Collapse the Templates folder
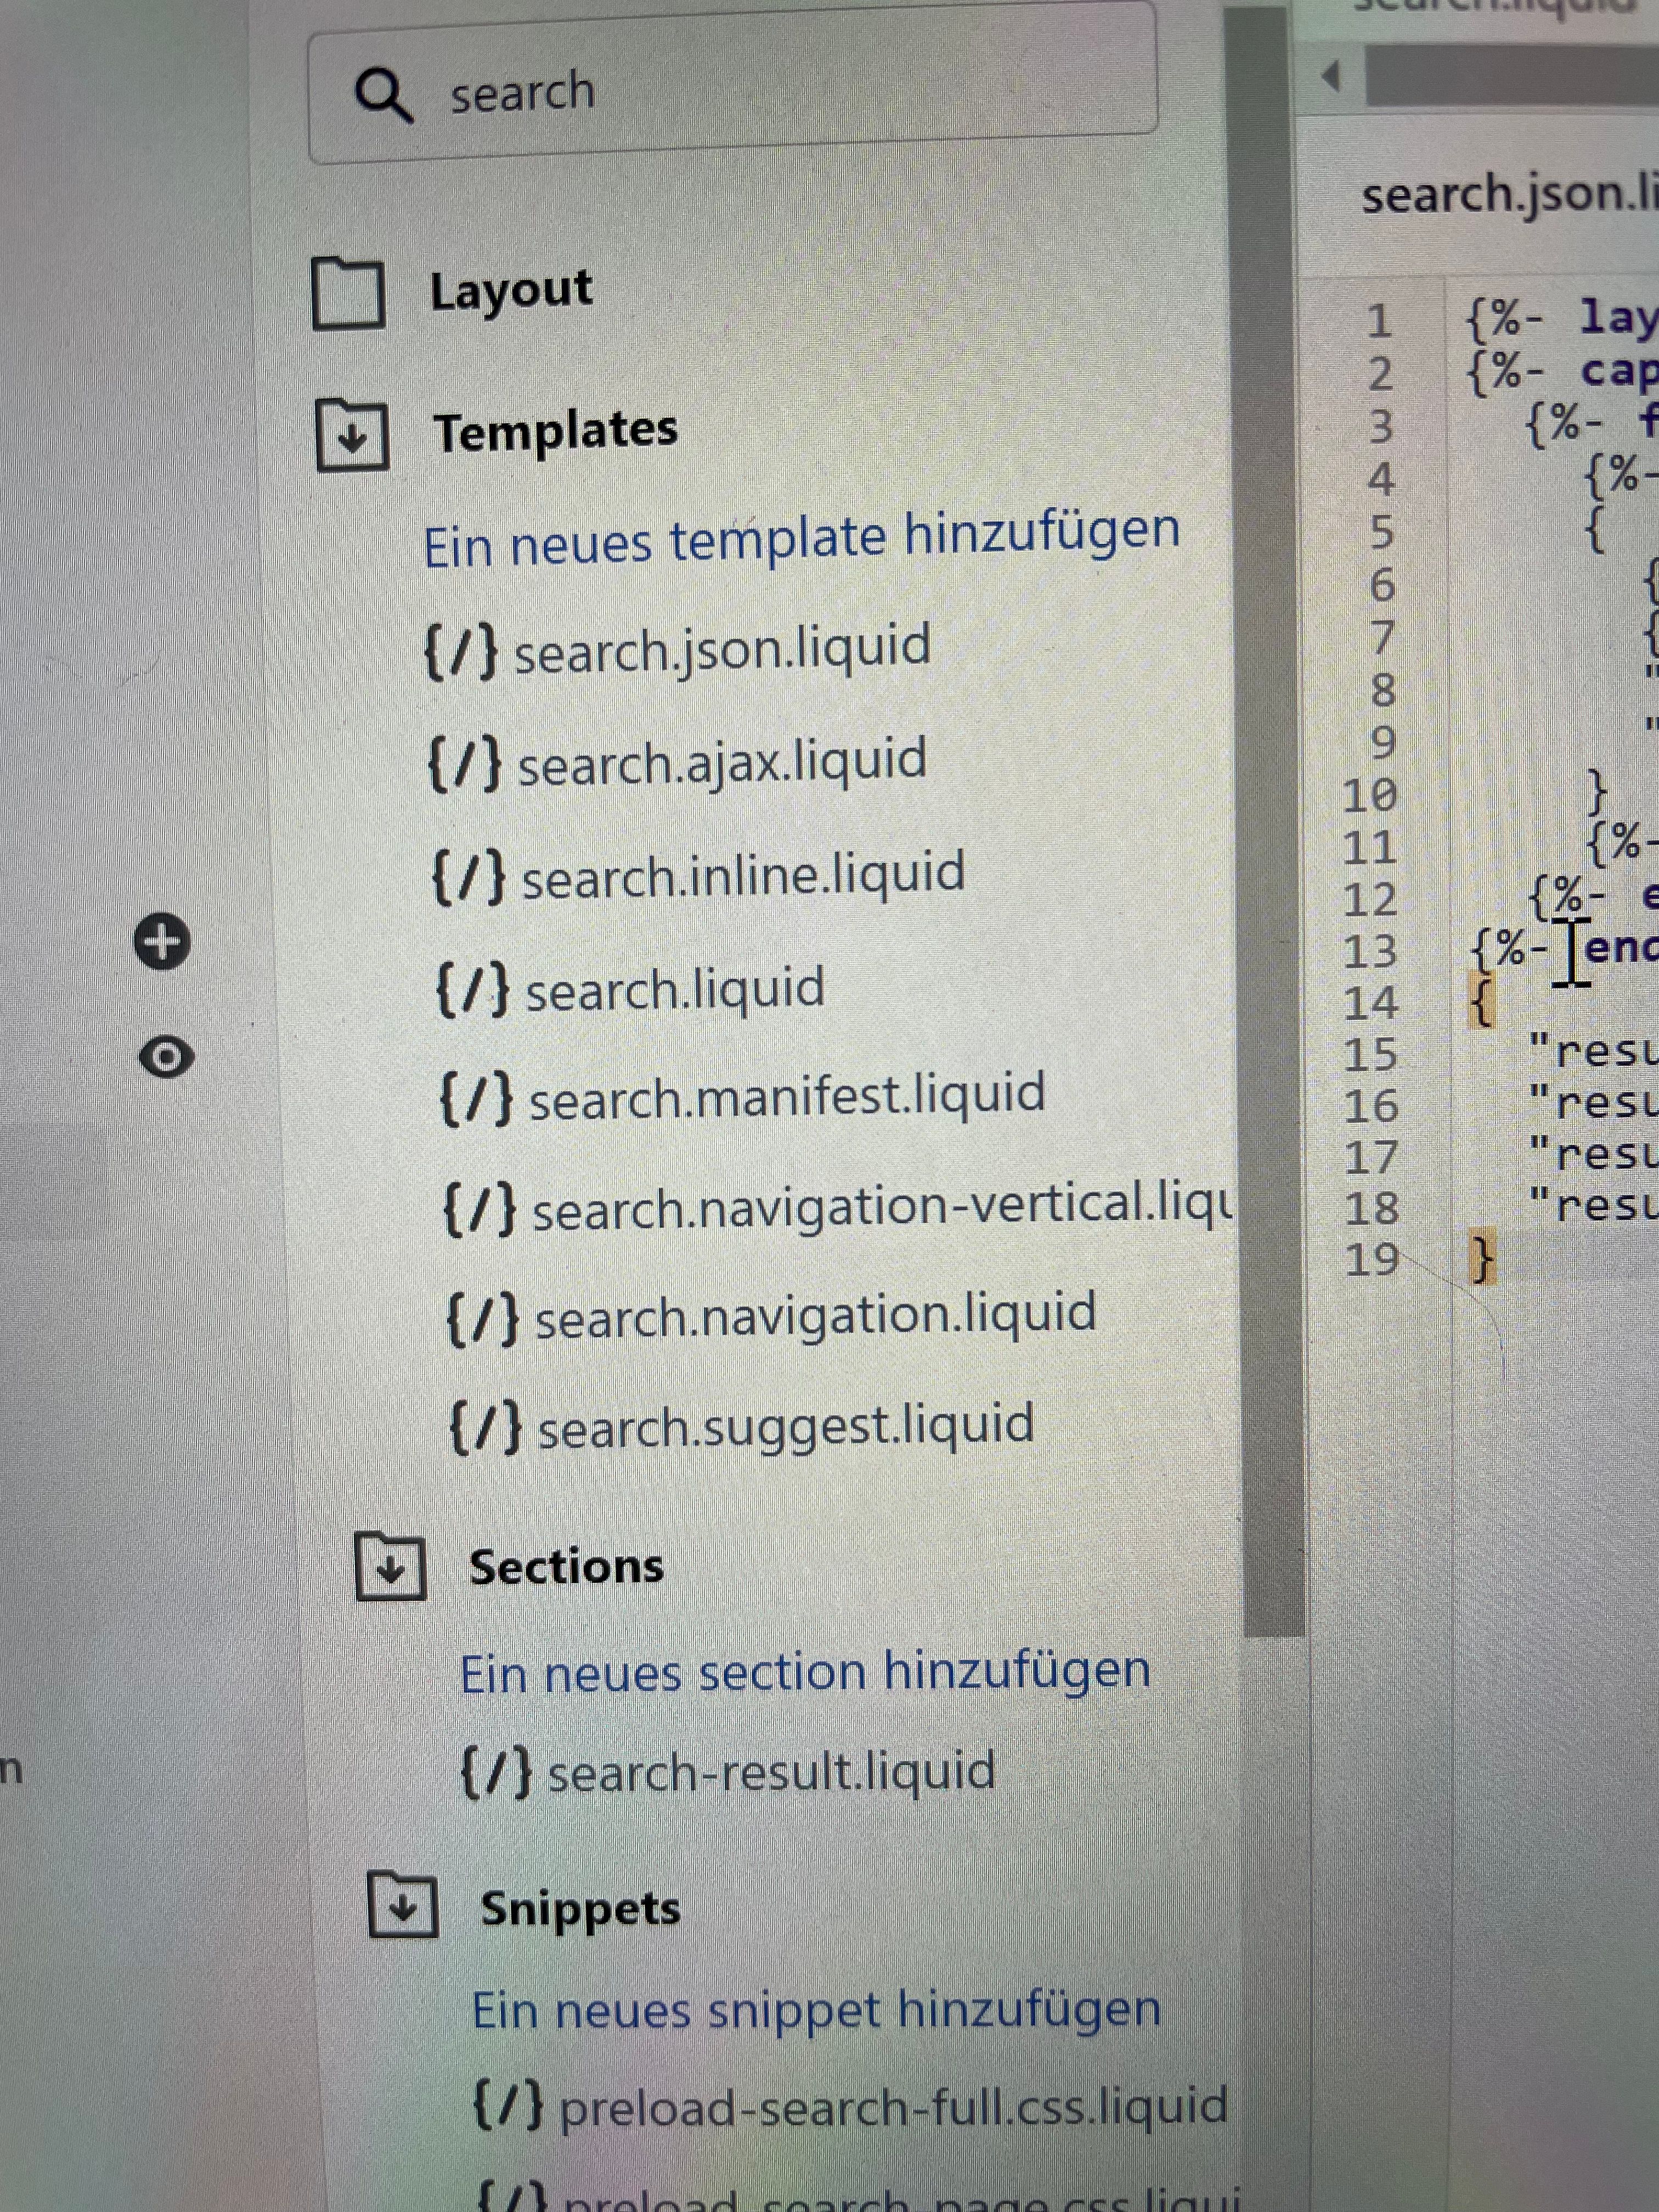 [353, 435]
